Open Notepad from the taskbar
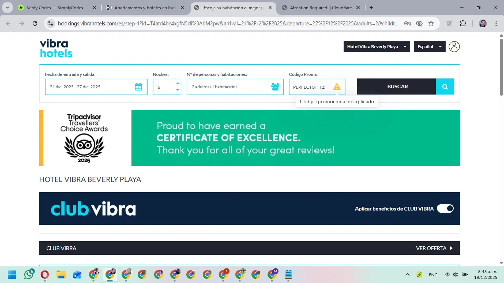Image resolution: width=504 pixels, height=283 pixels. pos(288,275)
